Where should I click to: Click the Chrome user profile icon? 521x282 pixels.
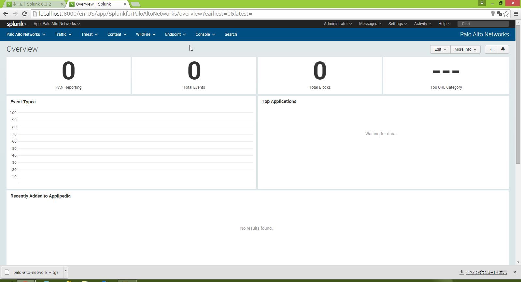(x=482, y=3)
